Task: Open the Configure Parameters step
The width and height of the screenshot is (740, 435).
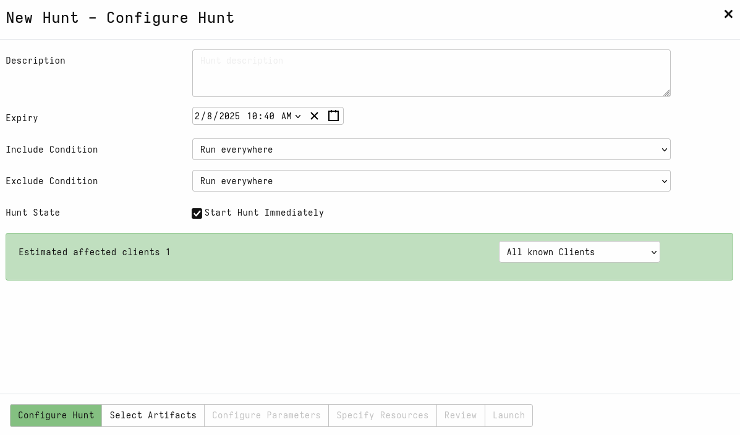Action: 266,415
